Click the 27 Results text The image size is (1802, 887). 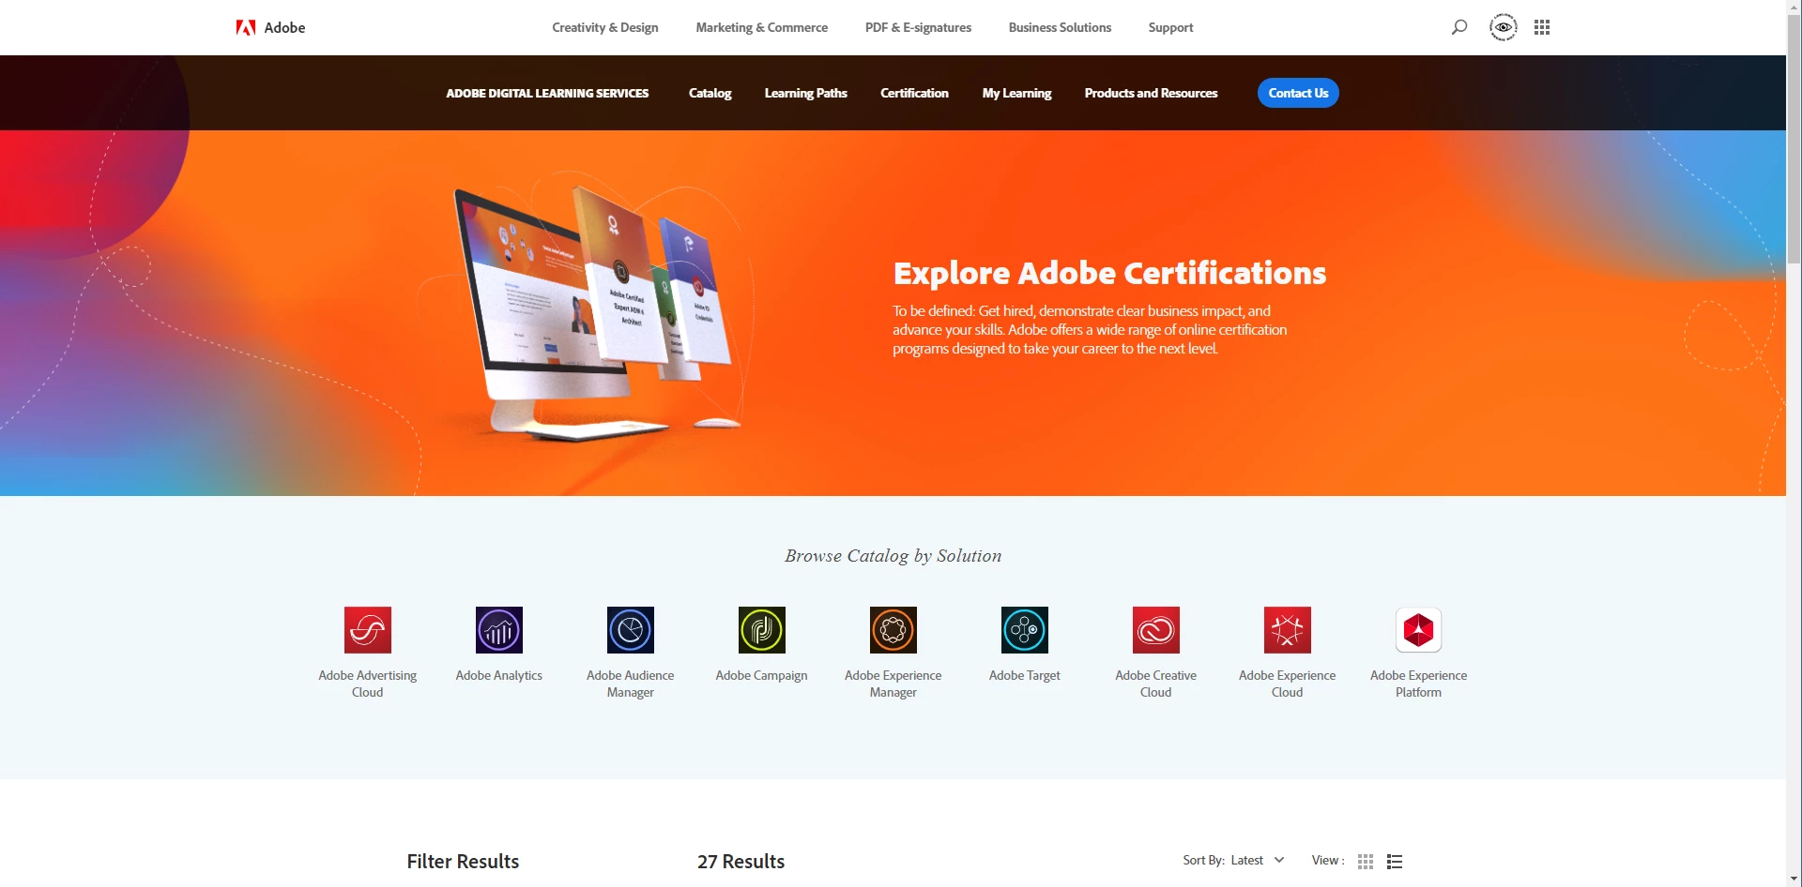pyautogui.click(x=741, y=861)
